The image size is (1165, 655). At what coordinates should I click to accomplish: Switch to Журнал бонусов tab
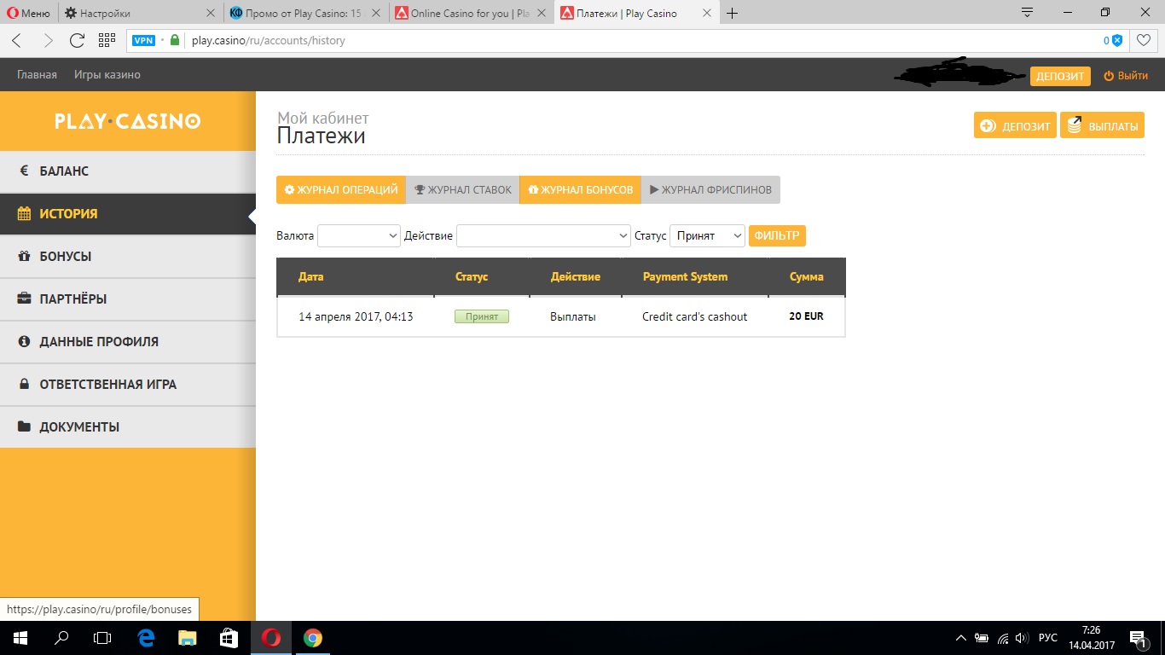click(580, 189)
